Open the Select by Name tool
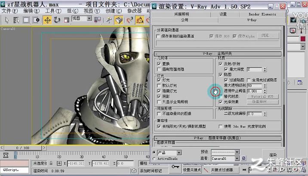 tap(16, 20)
